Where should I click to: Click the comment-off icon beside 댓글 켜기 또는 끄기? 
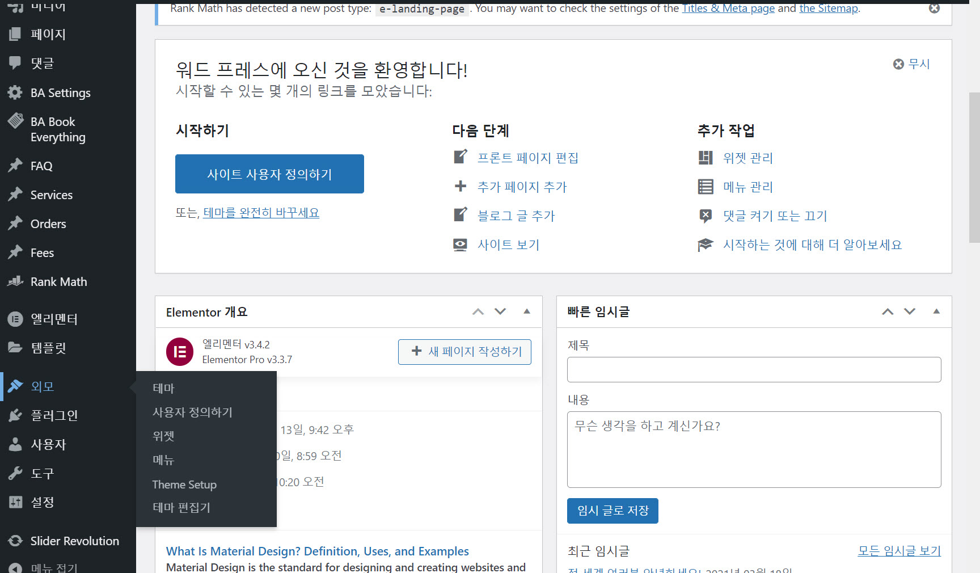click(x=706, y=216)
